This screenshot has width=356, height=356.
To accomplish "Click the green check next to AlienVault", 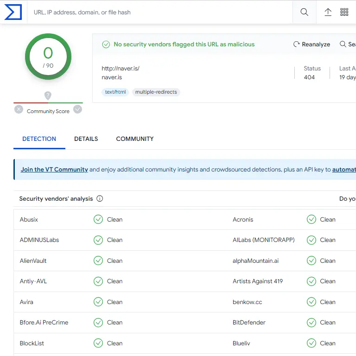I will 98,261.
